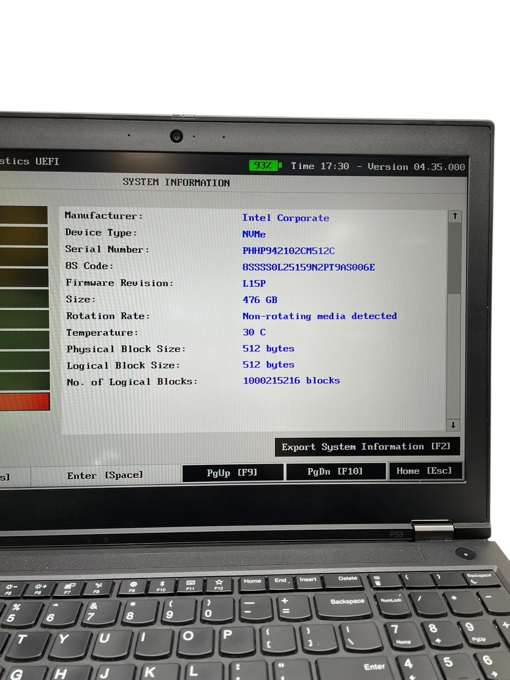Click the serial number PHHP942102CM512C
Image resolution: width=510 pixels, height=680 pixels.
(289, 251)
